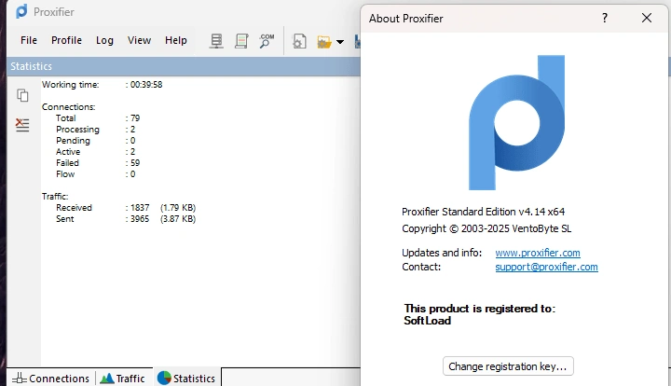This screenshot has height=386, width=671.
Task: Click the Working time value 00:39:58
Action: tap(146, 85)
